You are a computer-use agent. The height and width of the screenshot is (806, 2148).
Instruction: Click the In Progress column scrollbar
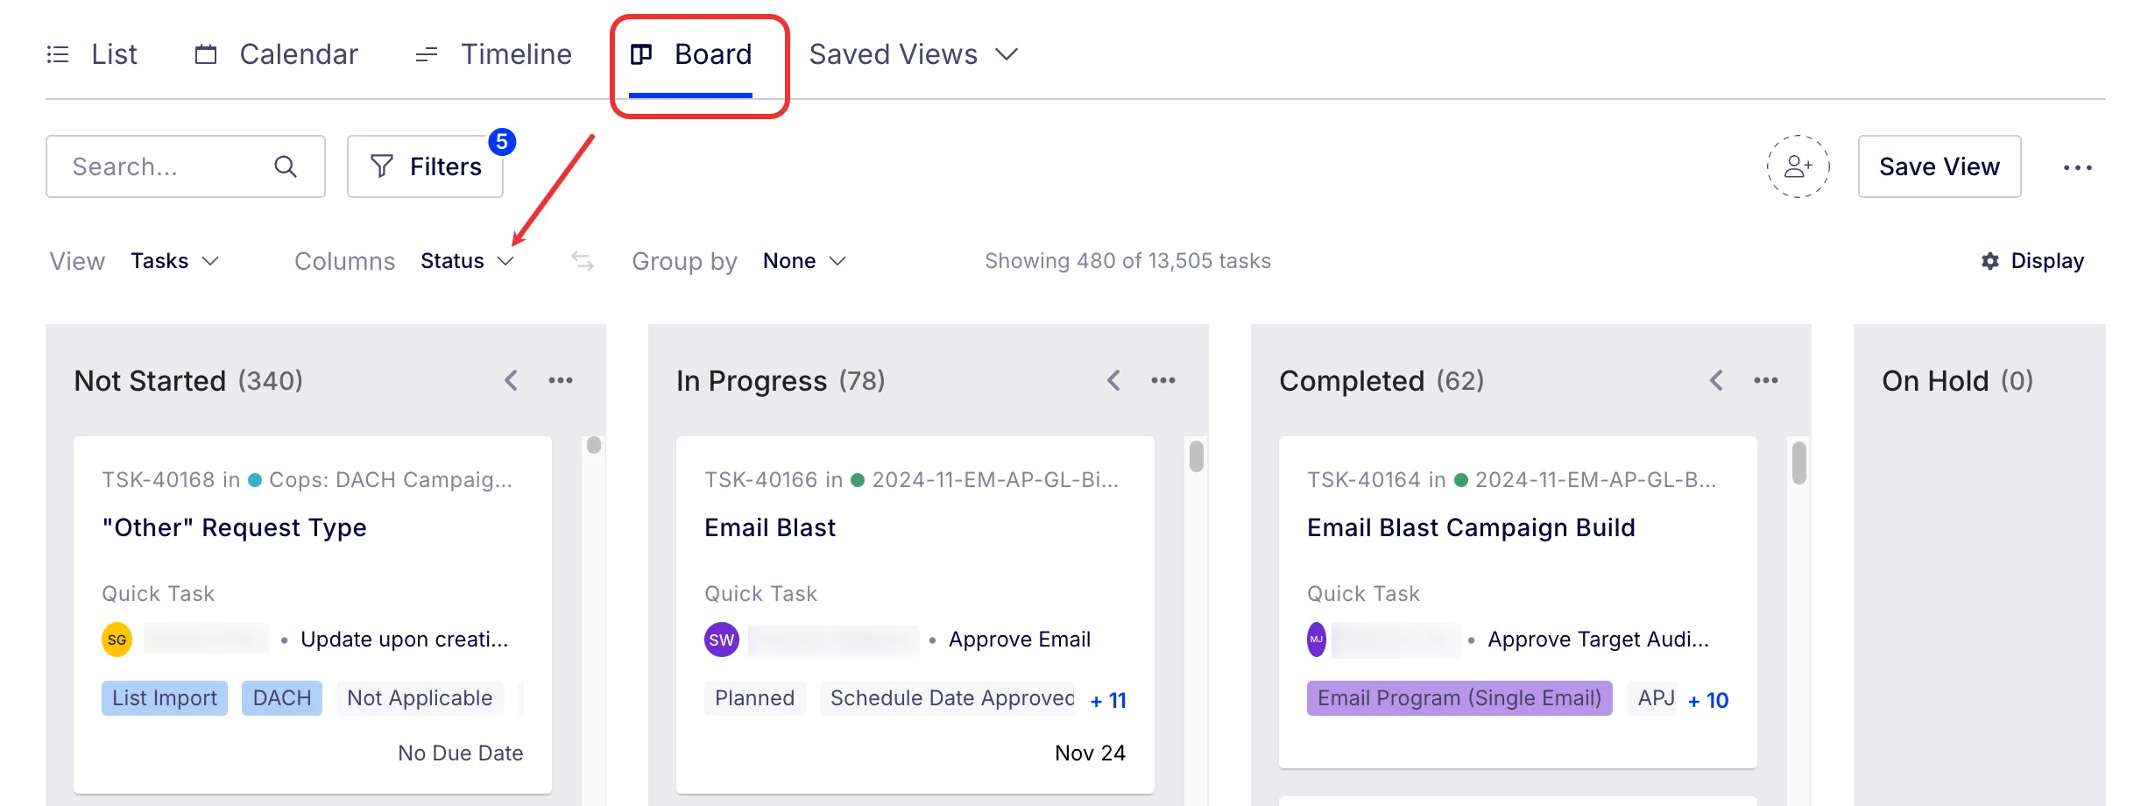point(1197,456)
